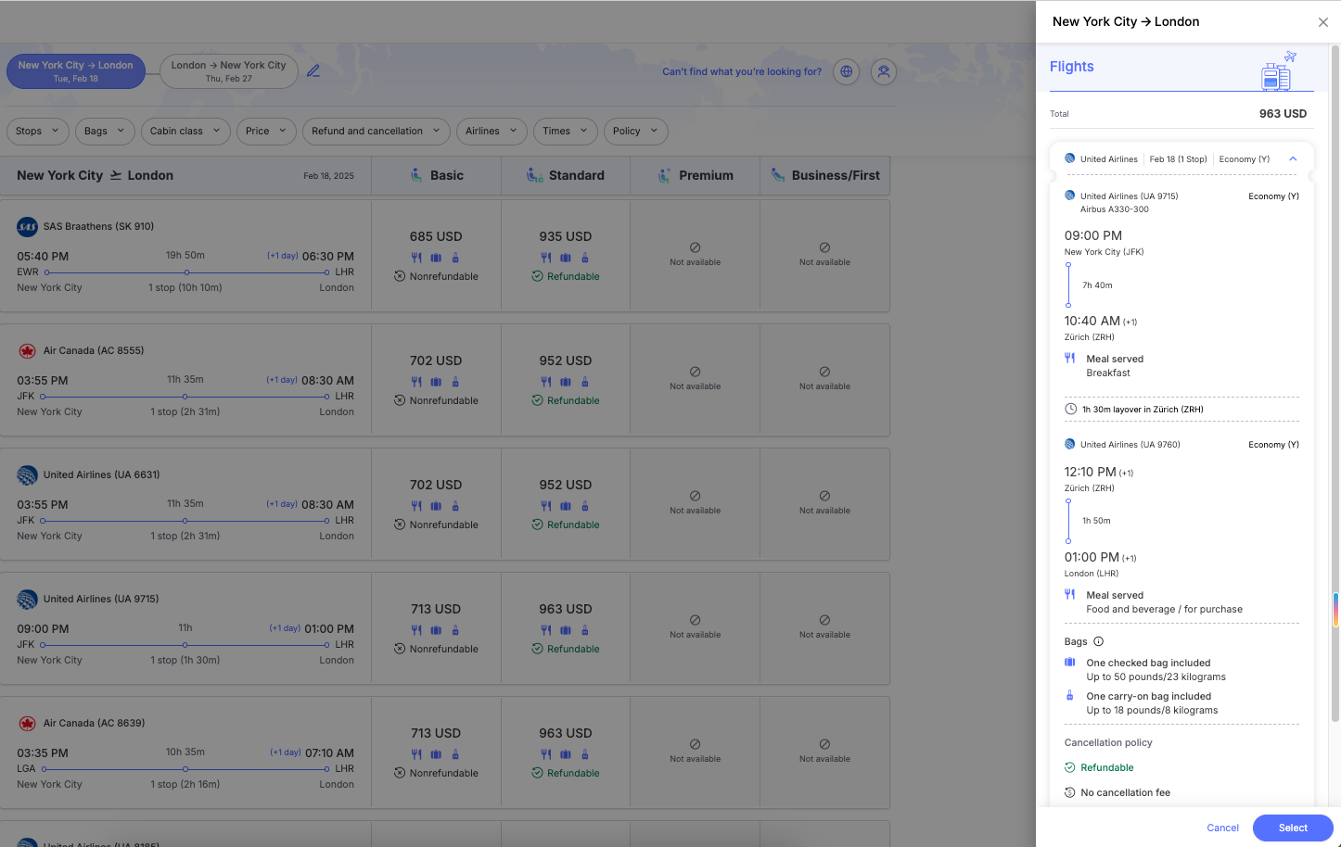Open the Bags filter dropdown
This screenshot has width=1341, height=847.
pos(105,131)
